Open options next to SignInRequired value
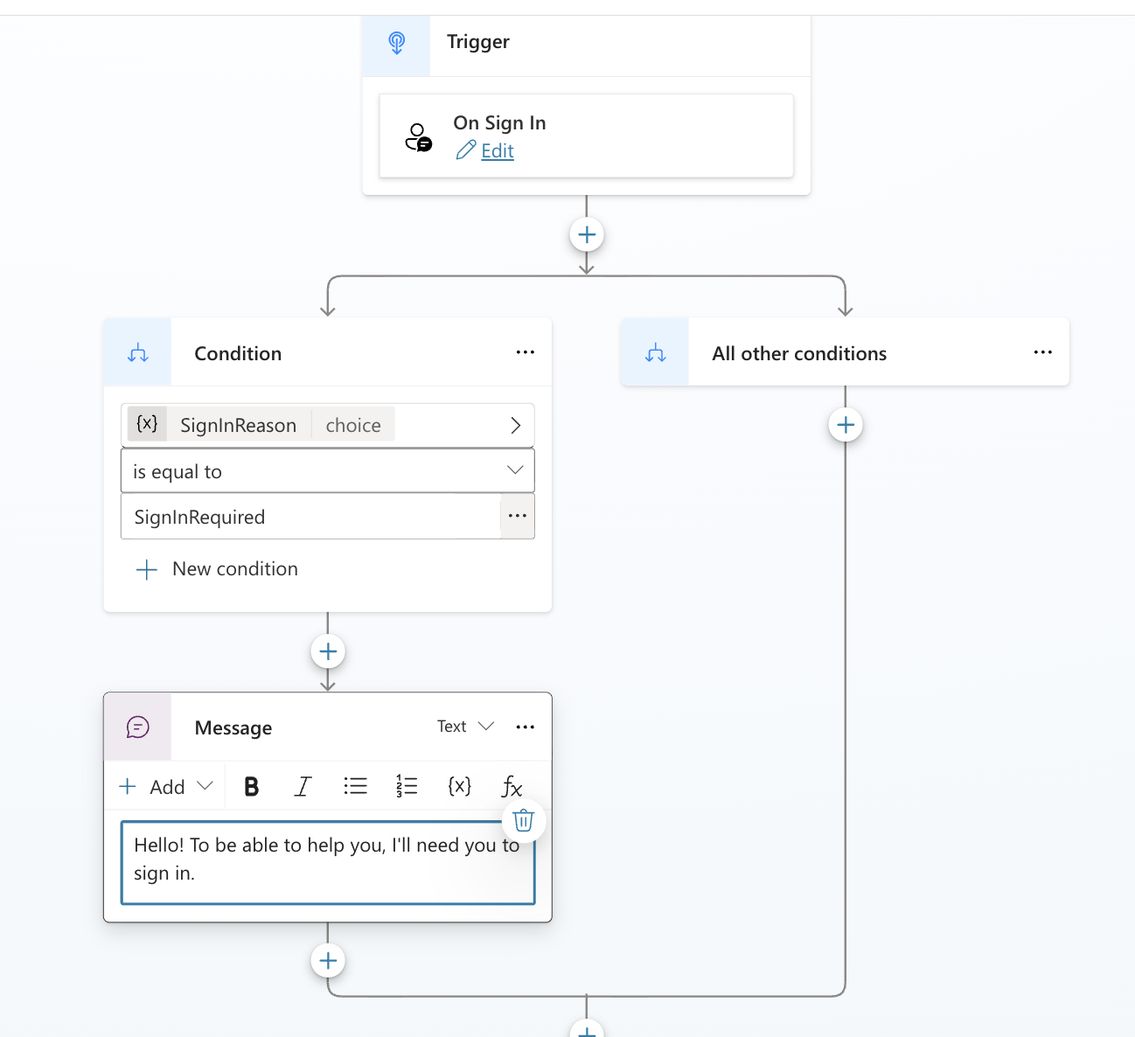Image resolution: width=1135 pixels, height=1037 pixels. pyautogui.click(x=518, y=516)
